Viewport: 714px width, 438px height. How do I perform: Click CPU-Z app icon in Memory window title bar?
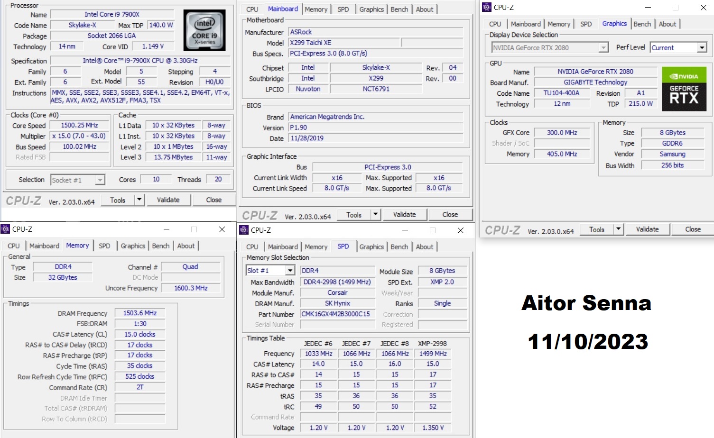[5, 229]
